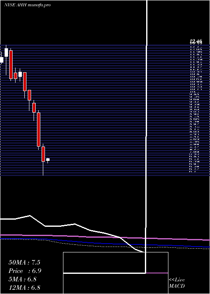Click the 'Price : 6.9' readout
Viewport: 210px width, 294px height.
tap(25, 271)
